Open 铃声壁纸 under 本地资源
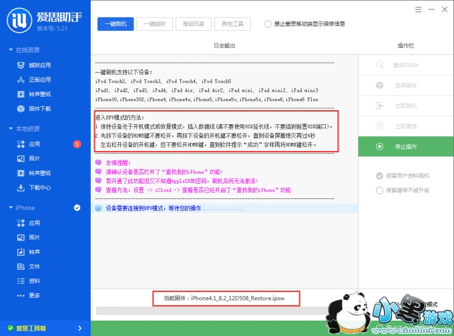454x336 pixels. click(34, 173)
